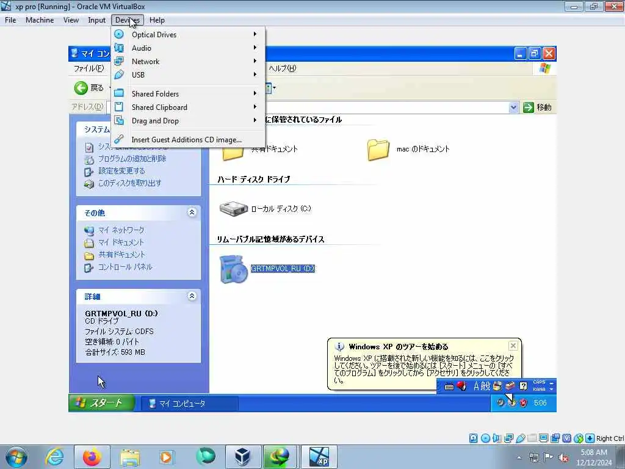
Task: Click the USB plug icon in menu
Action: tap(119, 75)
